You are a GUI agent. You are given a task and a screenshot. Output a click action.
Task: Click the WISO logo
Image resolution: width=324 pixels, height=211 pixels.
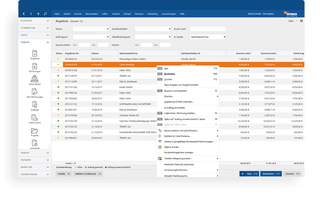291,14
